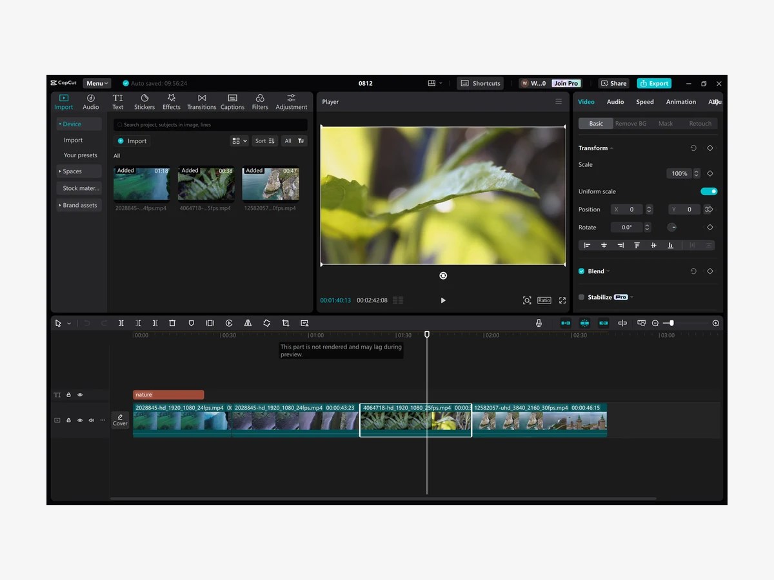Reset the Transform settings
774x580 pixels.
[693, 148]
